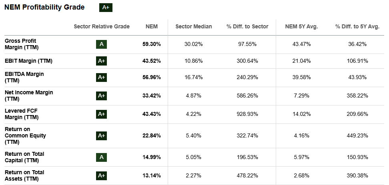Select the % Diff. to 5Y Avg. header
This screenshot has height=185, width=389.
click(357, 26)
